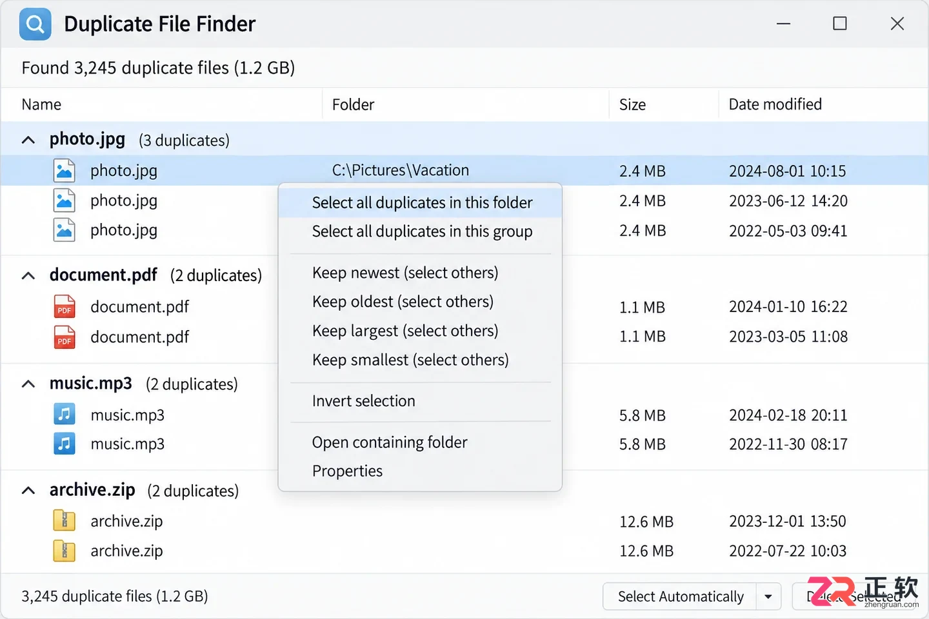Click the image icon of selected photo.jpg

(x=65, y=171)
